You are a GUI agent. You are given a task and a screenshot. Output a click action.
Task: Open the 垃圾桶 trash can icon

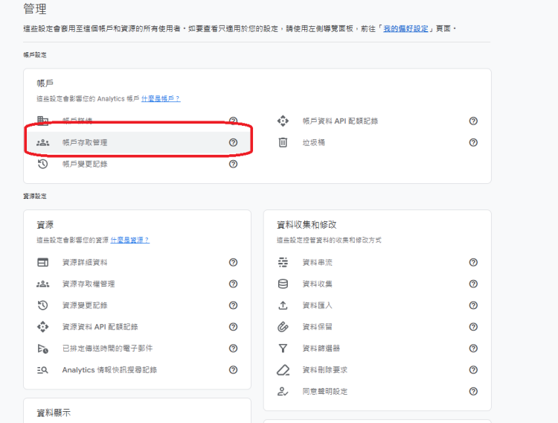(x=283, y=142)
